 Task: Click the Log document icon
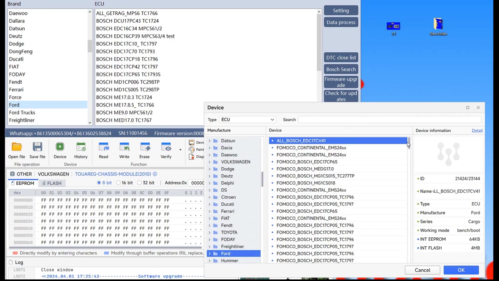point(11,262)
